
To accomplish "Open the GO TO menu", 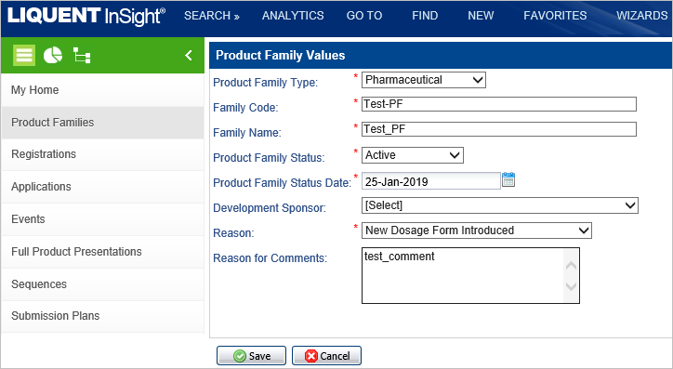I will pos(364,16).
